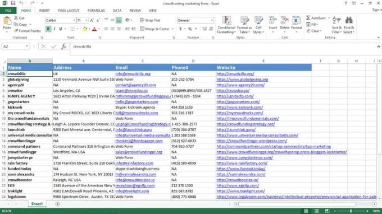Increase font size with the large A icon
382x214 pixels.
(92, 20)
